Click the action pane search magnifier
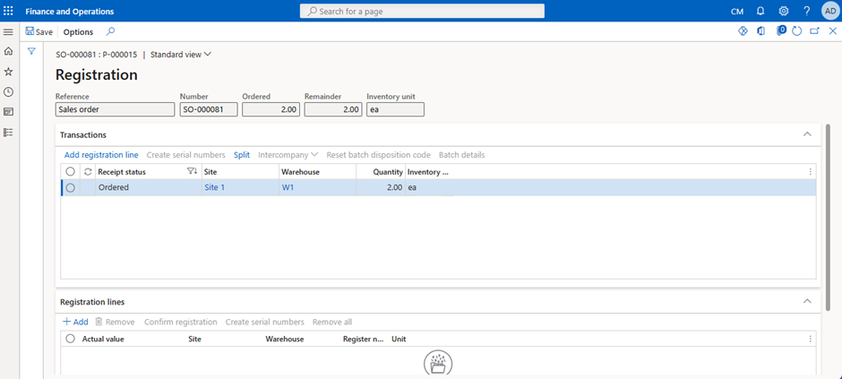Image resolution: width=842 pixels, height=379 pixels. click(x=110, y=31)
